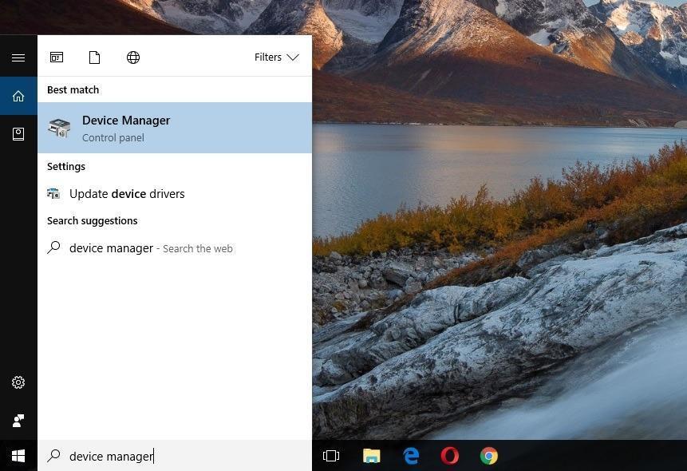This screenshot has height=471, width=687.
Task: Filter results by Documents icon
Action: point(95,57)
